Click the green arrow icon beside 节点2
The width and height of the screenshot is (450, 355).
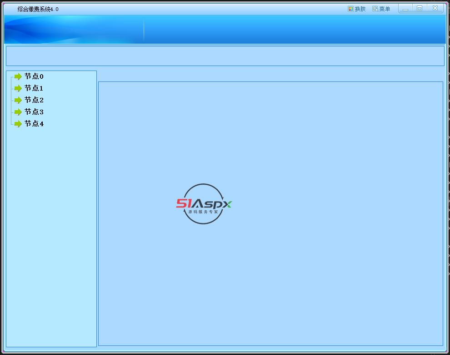[18, 100]
